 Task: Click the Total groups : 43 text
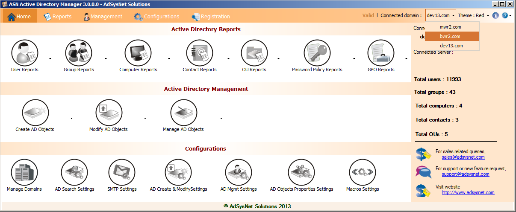[435, 92]
